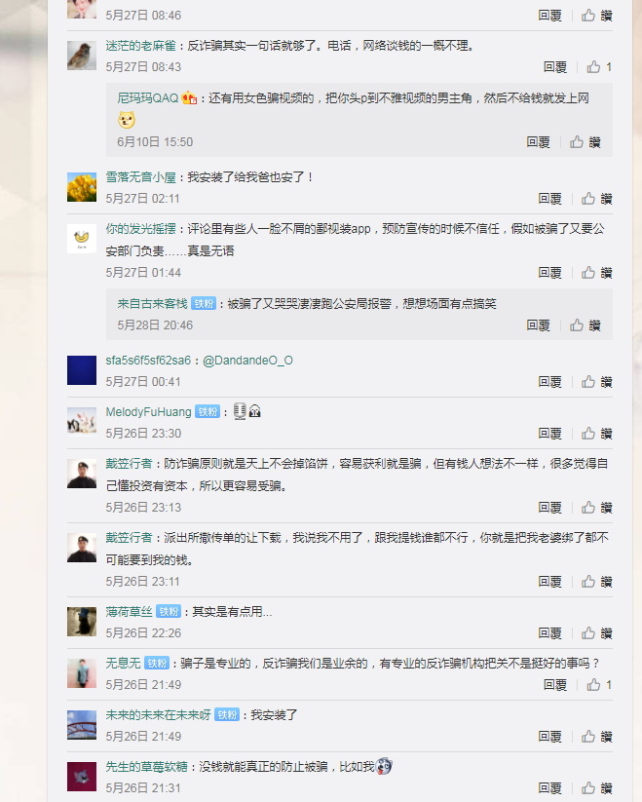
Task: Open 薄荷草丝's profile via username
Action: click(x=129, y=612)
